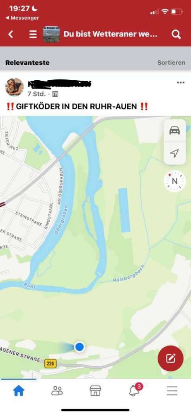Tap the back arrow in the red header

pyautogui.click(x=10, y=34)
